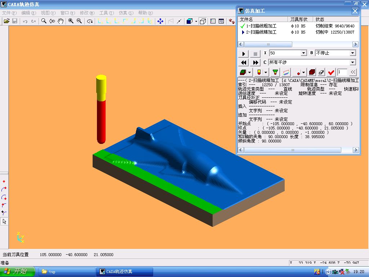Screen dimensions: 369x277
Task: Open the tool display icon dropdown arrow
Action: 266,72
